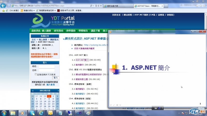Open lesson 2.2 網頁佈景主題 link
This screenshot has width=207, height=116.
pos(82,79)
